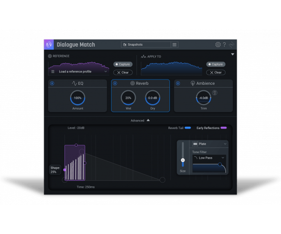Open the Snapshots preset dropdown

(x=146, y=44)
